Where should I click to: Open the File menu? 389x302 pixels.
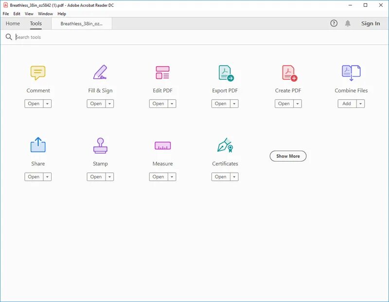(x=6, y=14)
